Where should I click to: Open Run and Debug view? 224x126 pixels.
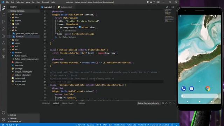click(x=3, y=29)
